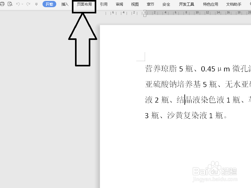Screen dimensions: 251x188
Task: Click the Redo icon
Action: tap(28, 4)
